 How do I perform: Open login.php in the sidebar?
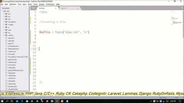tap(11, 73)
